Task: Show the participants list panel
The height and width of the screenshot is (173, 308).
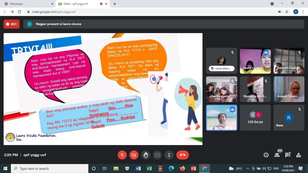Action: point(277,155)
